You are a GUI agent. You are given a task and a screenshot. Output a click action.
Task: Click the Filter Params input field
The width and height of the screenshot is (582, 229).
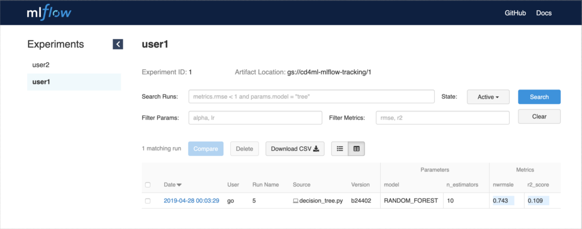pos(255,118)
